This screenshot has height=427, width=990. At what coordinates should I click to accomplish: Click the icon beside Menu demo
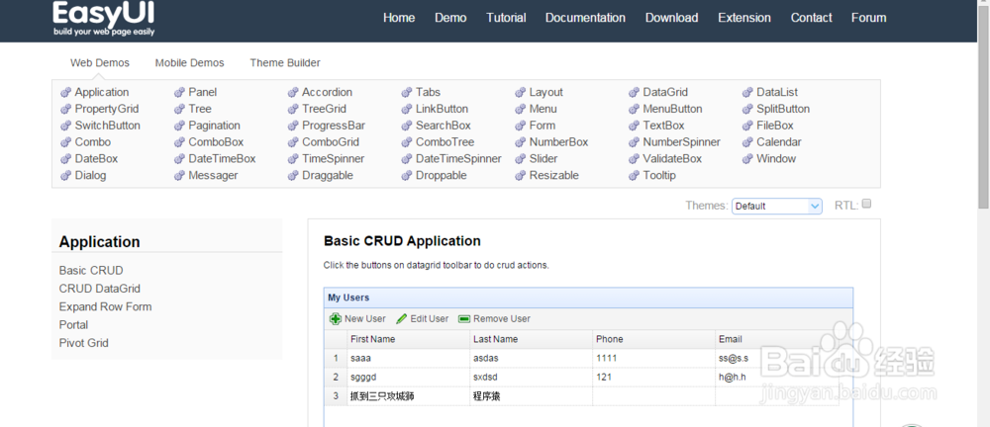[x=521, y=109]
